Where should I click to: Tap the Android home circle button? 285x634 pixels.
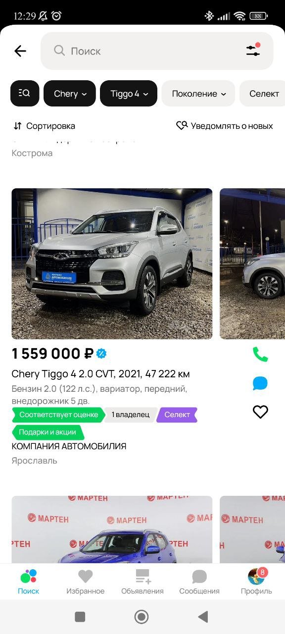[142, 617]
